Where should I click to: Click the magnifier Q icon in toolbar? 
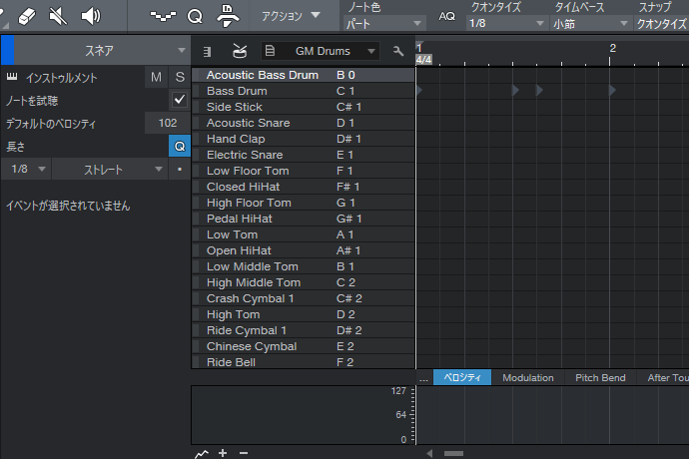[x=195, y=16]
